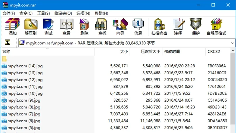Click JPG icon of mpyit.com (11).jpg

[x=4, y=87]
